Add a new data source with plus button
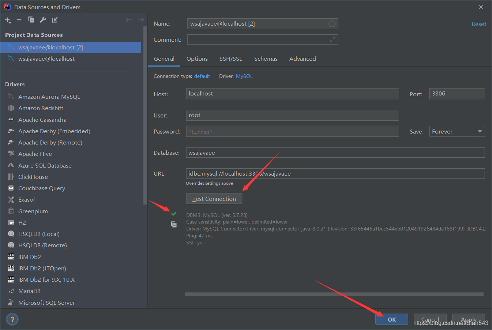Screen dimensions: 492x330 pos(8,20)
